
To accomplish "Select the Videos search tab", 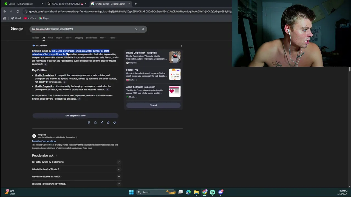I will [68, 38].
